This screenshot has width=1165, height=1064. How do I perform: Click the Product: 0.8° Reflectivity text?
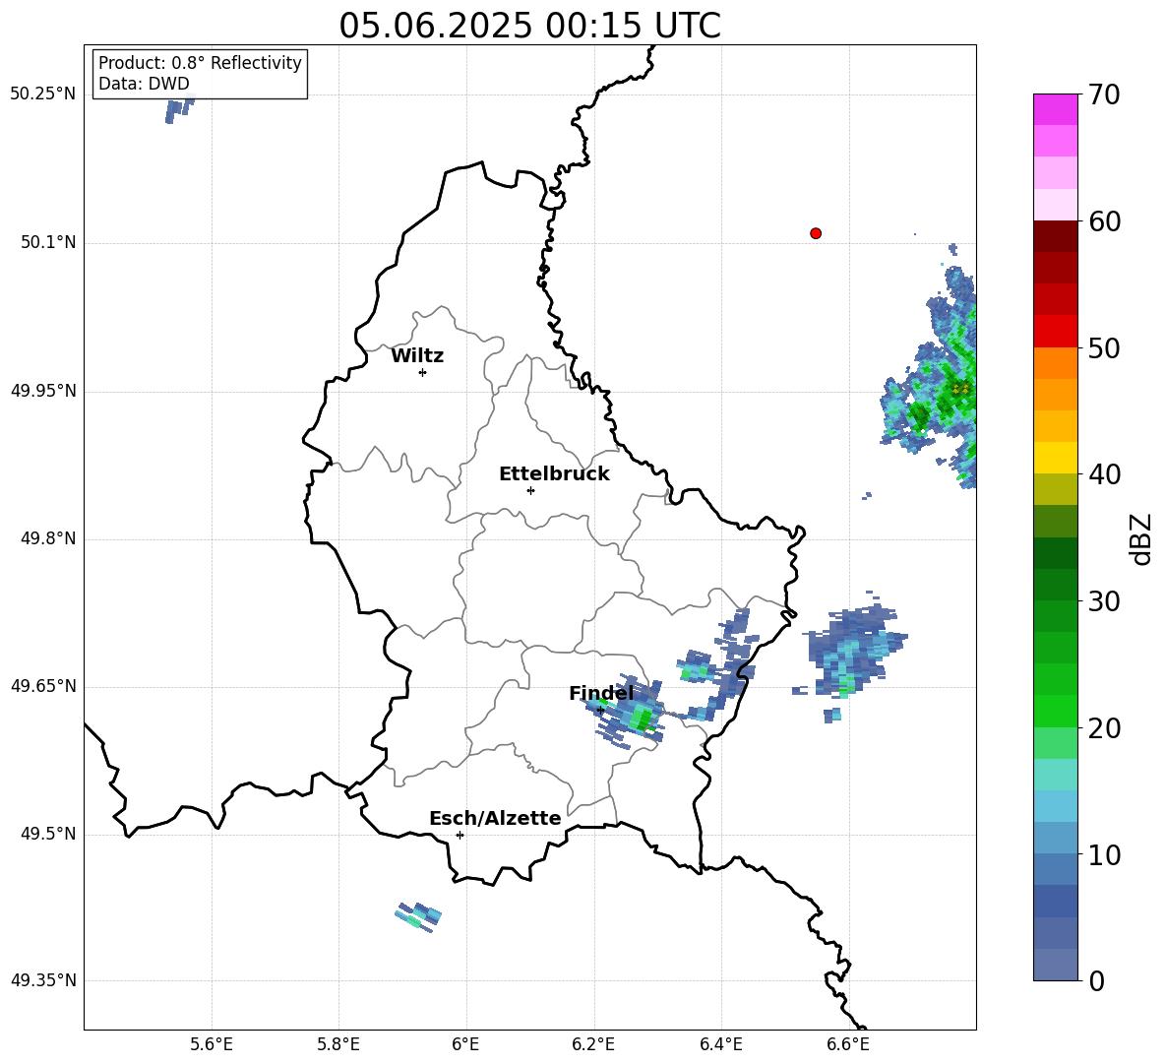pos(200,62)
